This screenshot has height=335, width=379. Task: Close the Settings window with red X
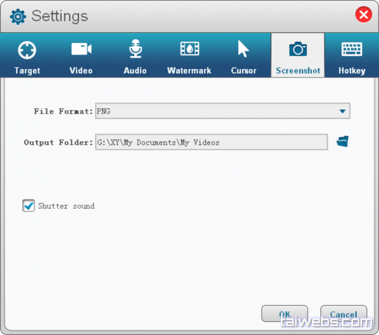point(363,15)
